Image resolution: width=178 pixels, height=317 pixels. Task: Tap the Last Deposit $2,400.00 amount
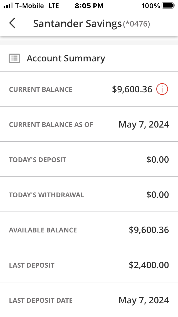(149, 265)
